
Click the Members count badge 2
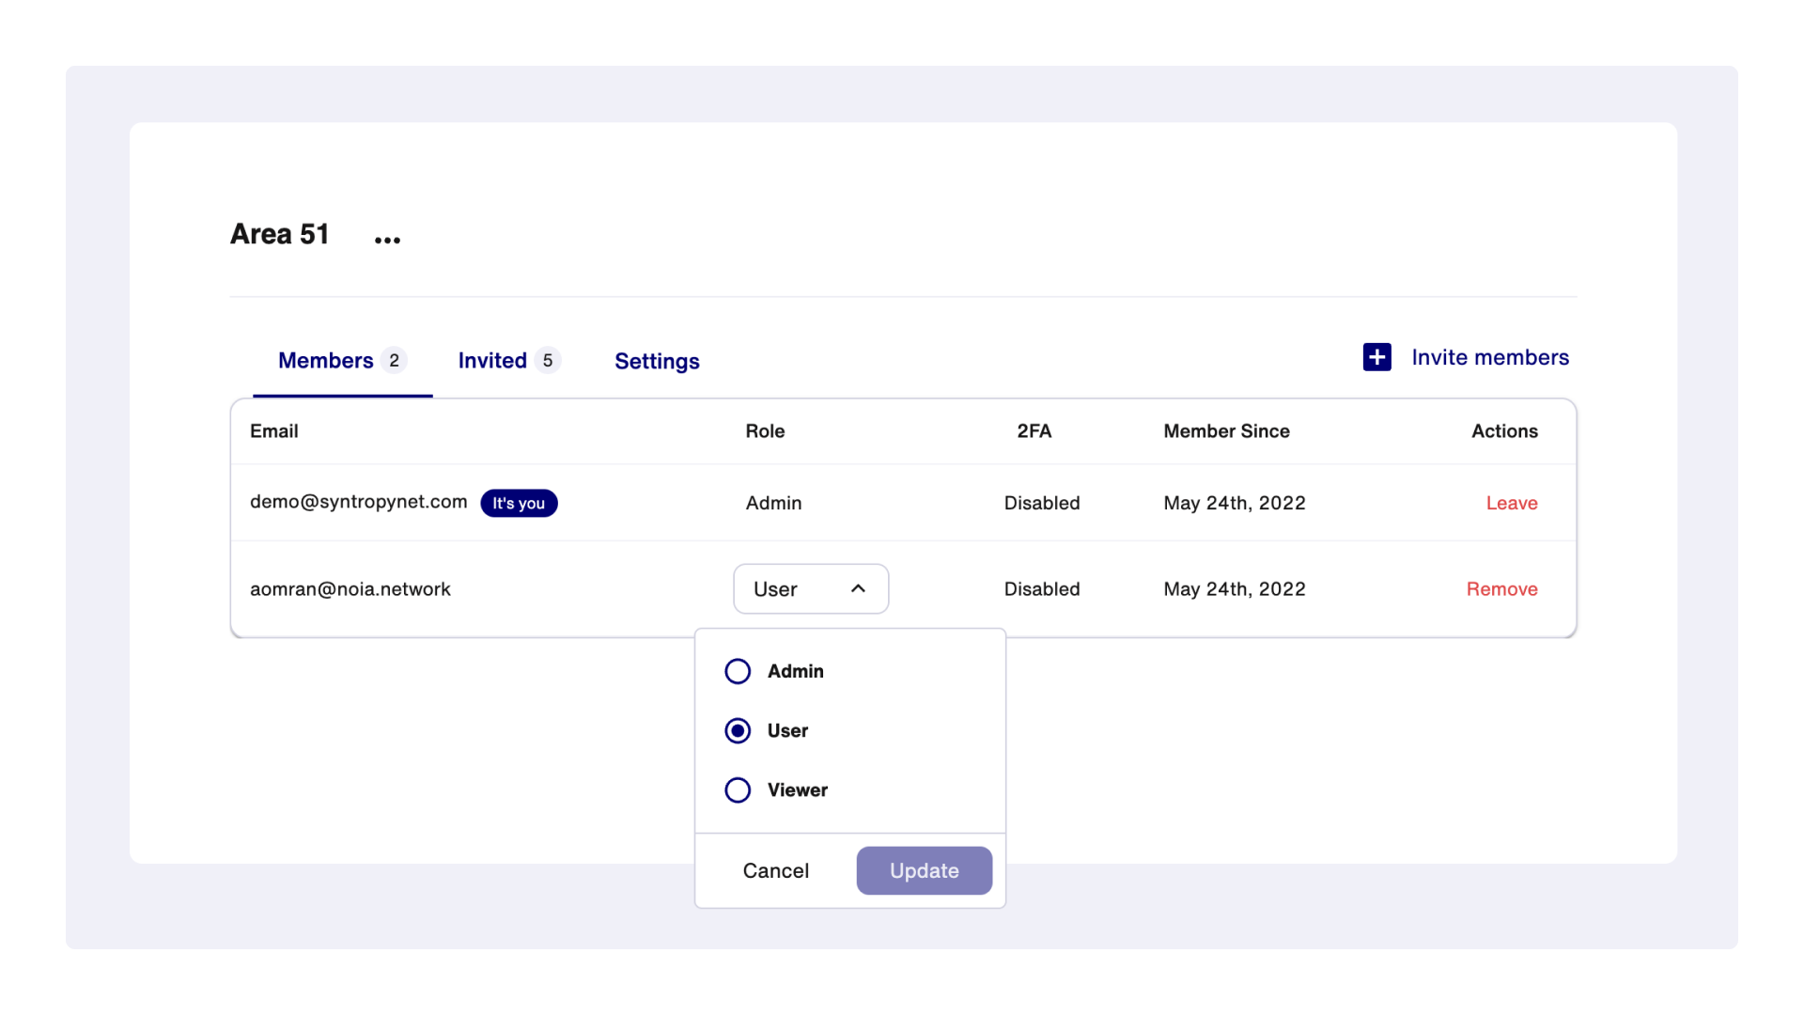click(x=394, y=360)
